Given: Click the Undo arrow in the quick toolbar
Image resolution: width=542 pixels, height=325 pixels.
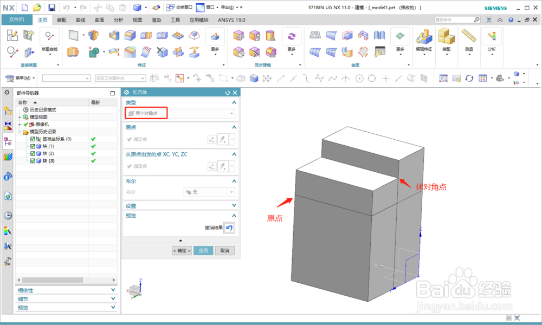Looking at the screenshot, I should click(66, 7).
